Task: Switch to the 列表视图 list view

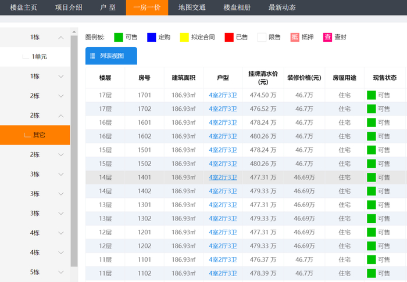Action: 111,56
